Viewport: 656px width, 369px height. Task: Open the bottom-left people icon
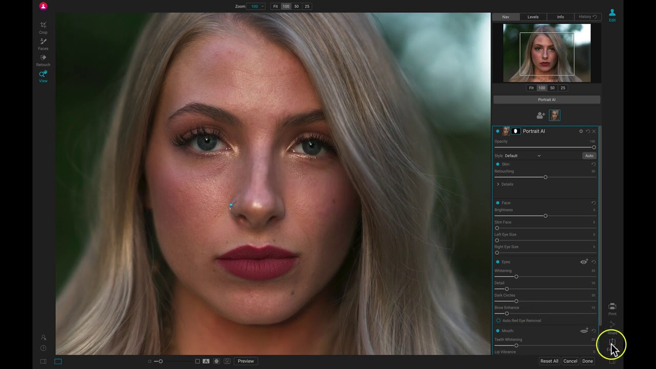[x=43, y=338]
